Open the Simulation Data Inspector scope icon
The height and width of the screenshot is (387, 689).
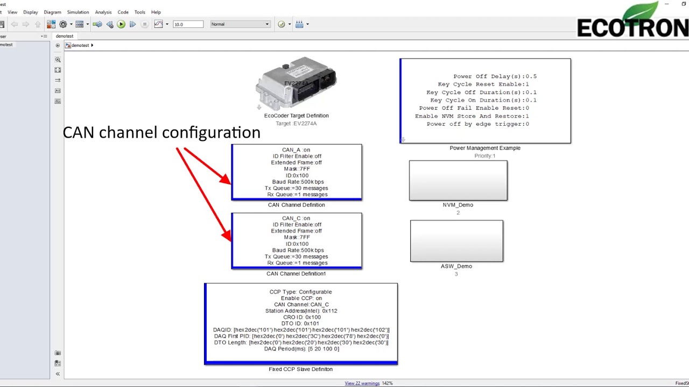158,24
